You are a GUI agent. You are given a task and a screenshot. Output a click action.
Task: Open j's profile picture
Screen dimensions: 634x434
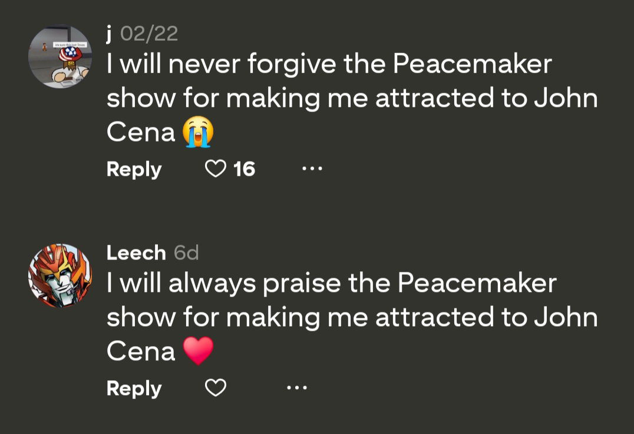[x=60, y=57]
